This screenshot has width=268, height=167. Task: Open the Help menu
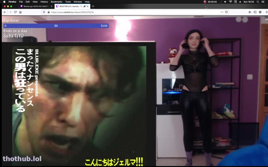(87, 2)
